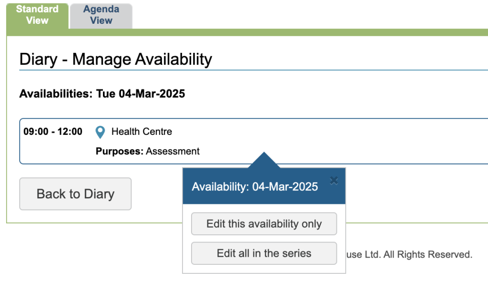Switch to the Standard View tab
The height and width of the screenshot is (291, 488).
(37, 15)
